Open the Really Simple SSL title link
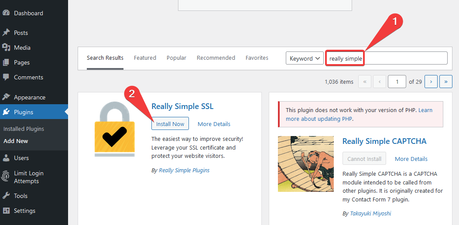The image size is (459, 225). [182, 106]
